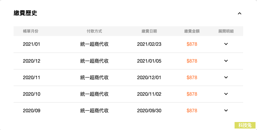Click the 繳費日期 column header
Image resolution: width=257 pixels, height=130 pixels.
149,31
